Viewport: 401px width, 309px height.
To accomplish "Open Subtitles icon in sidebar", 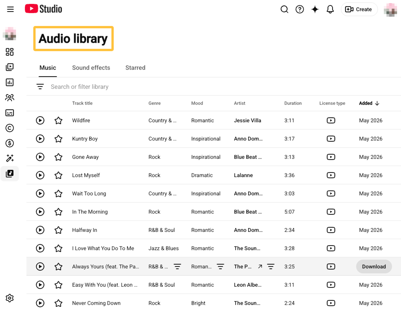I will tap(10, 113).
